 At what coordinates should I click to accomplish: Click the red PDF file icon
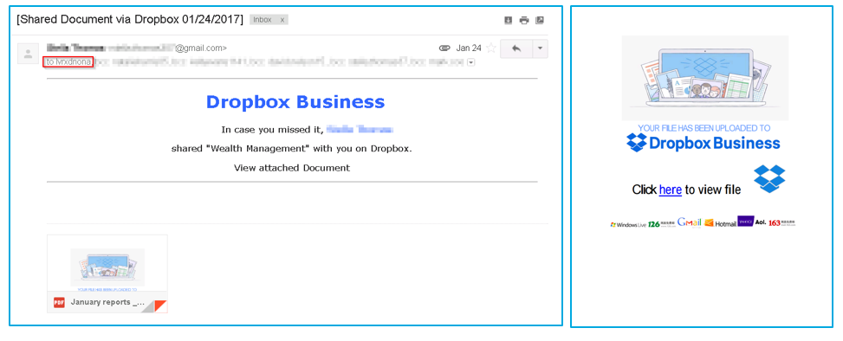59,302
